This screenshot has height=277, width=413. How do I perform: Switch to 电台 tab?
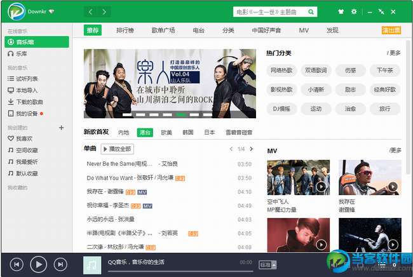click(199, 30)
